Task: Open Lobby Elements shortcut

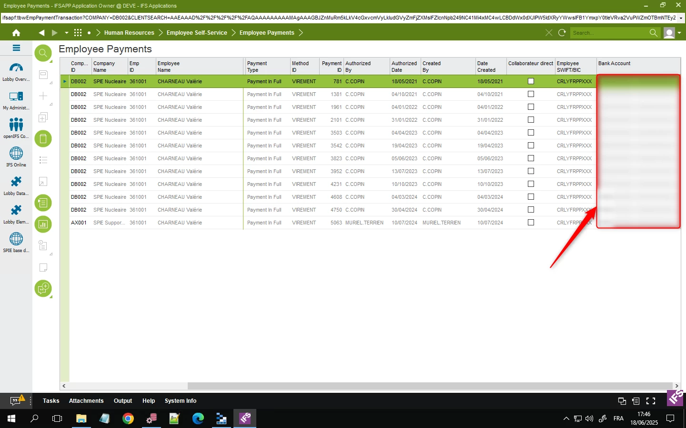Action: [16, 214]
